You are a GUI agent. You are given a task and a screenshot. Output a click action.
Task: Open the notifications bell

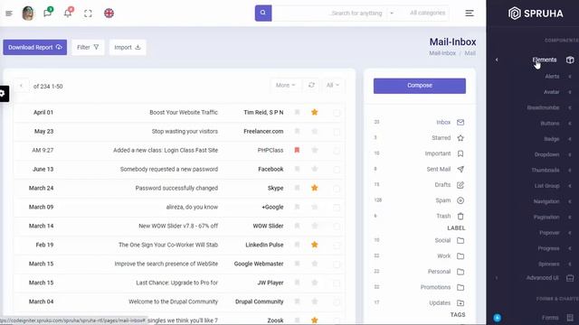click(68, 13)
